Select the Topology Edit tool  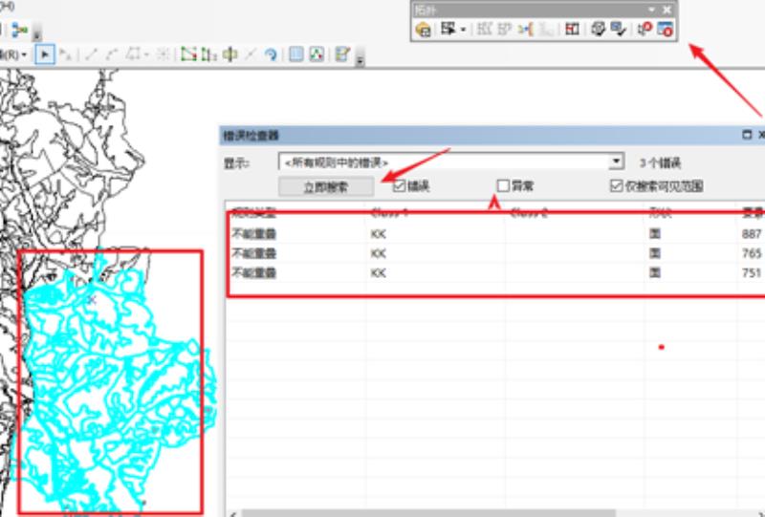click(448, 29)
